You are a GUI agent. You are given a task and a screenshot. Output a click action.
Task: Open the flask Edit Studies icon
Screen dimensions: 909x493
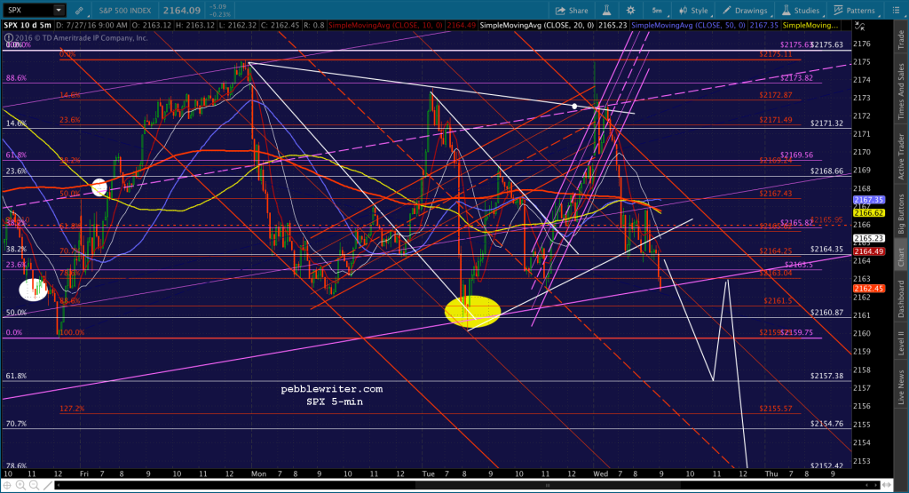(607, 11)
